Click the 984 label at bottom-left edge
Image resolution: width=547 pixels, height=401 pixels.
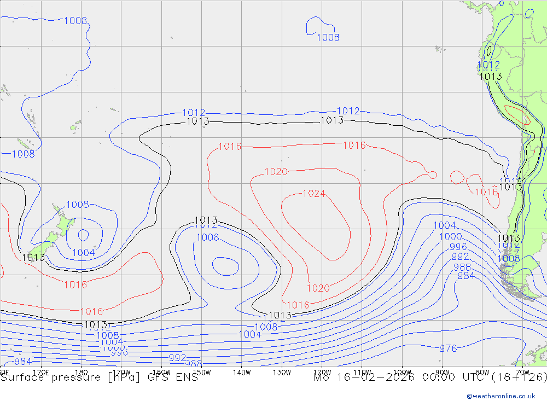click(23, 361)
